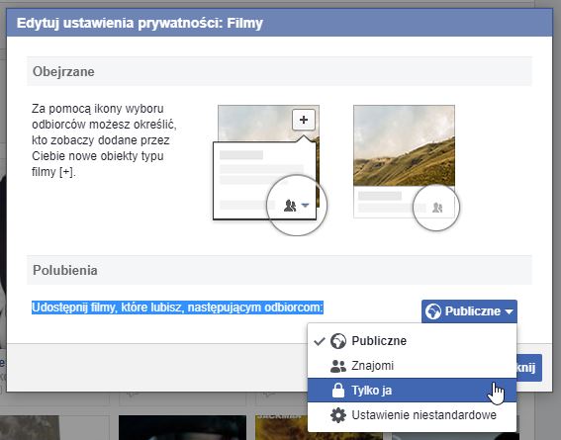Click the dropdown arrow on Publiczne button
The image size is (561, 440).
pos(509,311)
